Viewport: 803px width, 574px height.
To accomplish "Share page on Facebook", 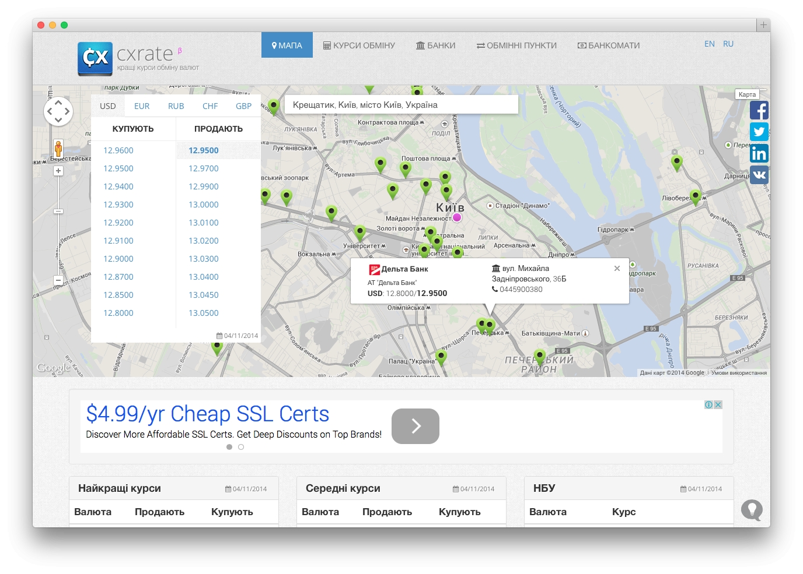I will pos(759,110).
